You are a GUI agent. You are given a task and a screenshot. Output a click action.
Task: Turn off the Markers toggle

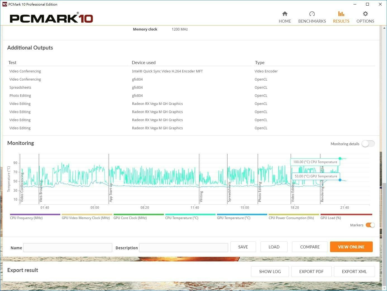pos(370,225)
